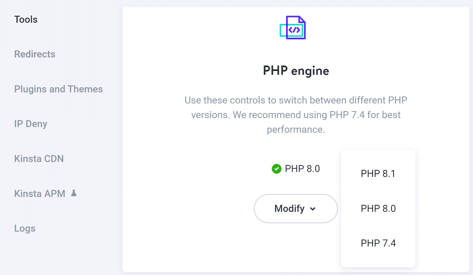
Task: Open the Redirects section
Action: pyautogui.click(x=35, y=54)
